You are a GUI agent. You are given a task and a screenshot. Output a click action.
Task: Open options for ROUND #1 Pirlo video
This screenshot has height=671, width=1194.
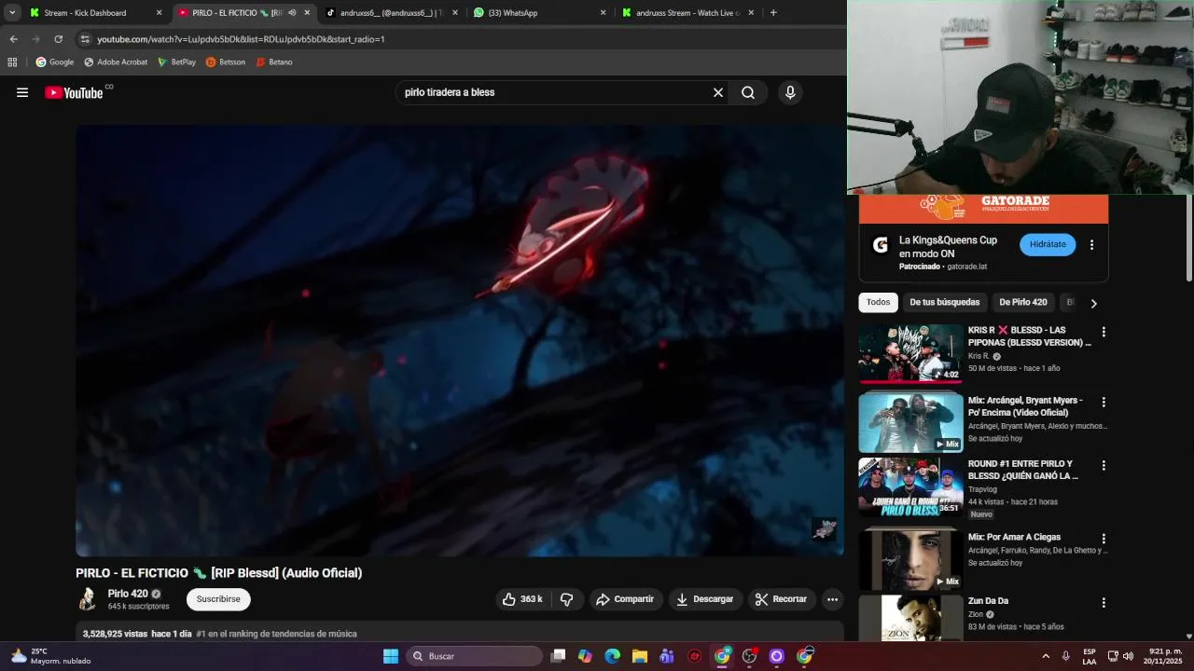[1104, 465]
